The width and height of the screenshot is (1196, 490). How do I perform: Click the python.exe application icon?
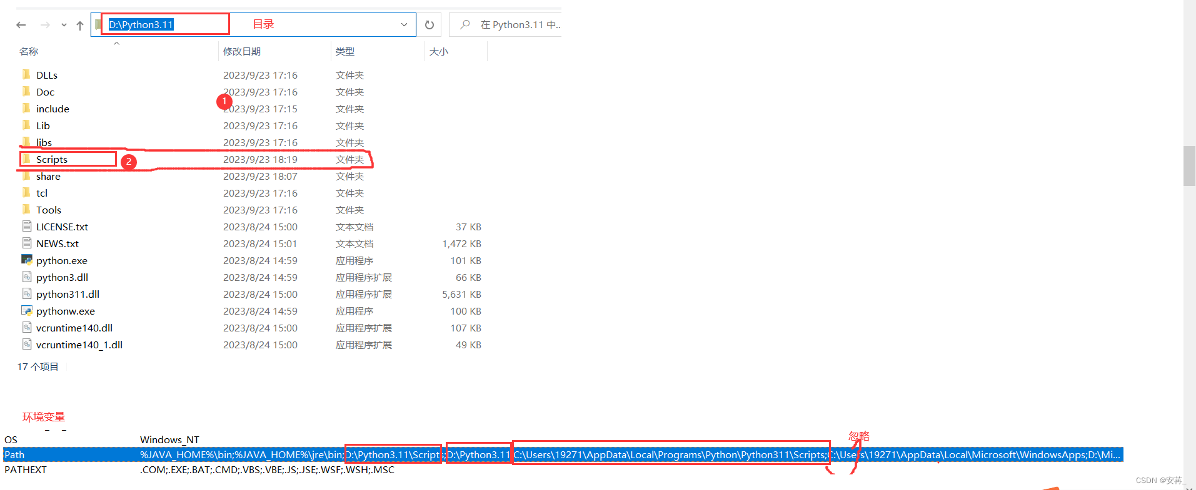coord(26,260)
